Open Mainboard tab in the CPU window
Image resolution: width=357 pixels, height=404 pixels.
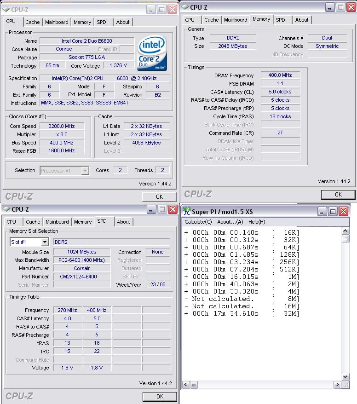point(57,22)
